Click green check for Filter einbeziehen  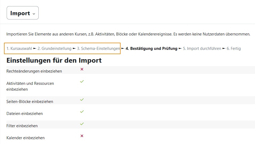[82, 124]
